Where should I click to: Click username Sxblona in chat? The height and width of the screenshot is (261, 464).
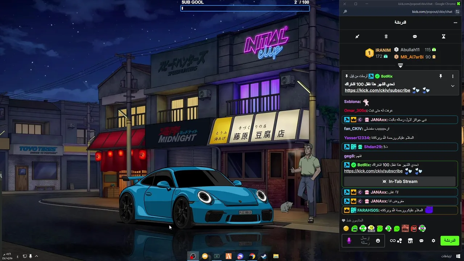pos(352,101)
